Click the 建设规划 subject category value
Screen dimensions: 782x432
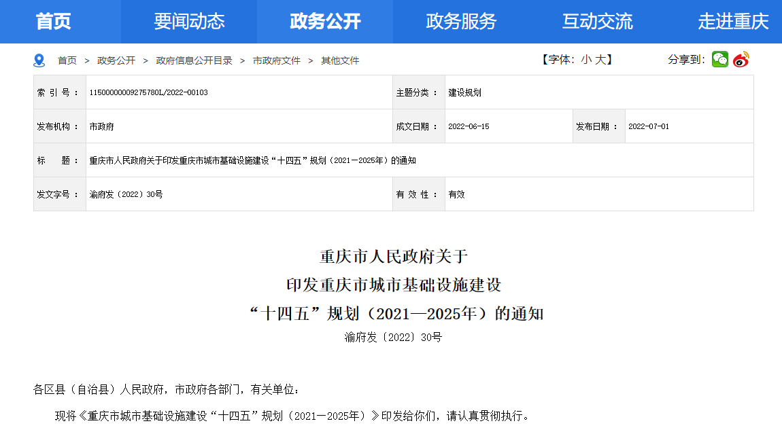point(464,92)
